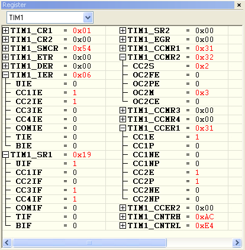Select the CC1IE bit row
Screen dimensions: 245x250
pyautogui.click(x=54, y=93)
